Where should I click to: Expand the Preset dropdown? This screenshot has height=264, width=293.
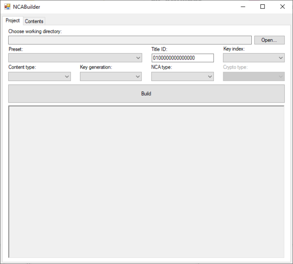(75, 58)
